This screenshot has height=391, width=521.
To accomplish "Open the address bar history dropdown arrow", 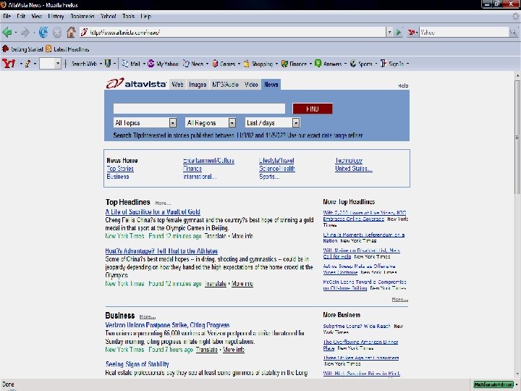I will point(389,33).
